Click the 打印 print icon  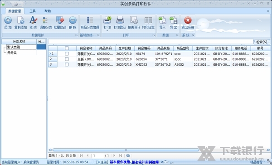point(107,20)
